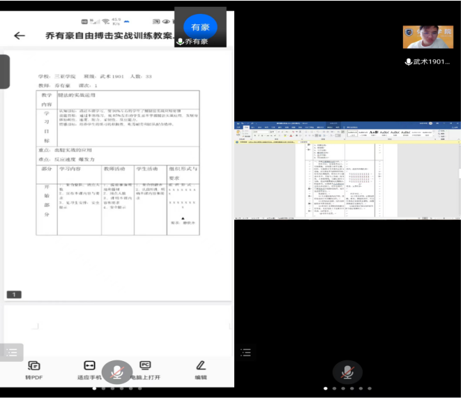
Task: Click the 编辑 edit pencil icon
Action: click(201, 365)
